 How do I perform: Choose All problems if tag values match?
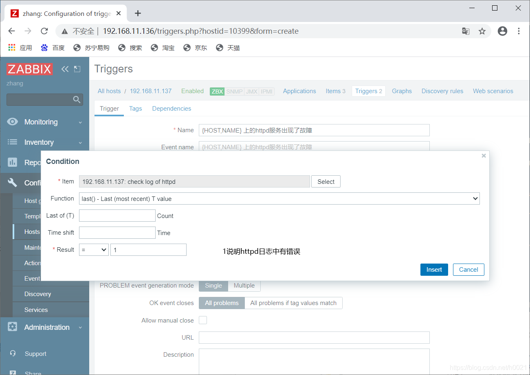293,303
